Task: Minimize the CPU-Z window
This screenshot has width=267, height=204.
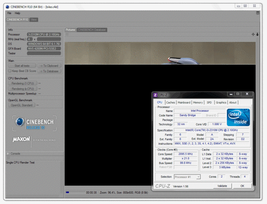Action: [x=231, y=94]
